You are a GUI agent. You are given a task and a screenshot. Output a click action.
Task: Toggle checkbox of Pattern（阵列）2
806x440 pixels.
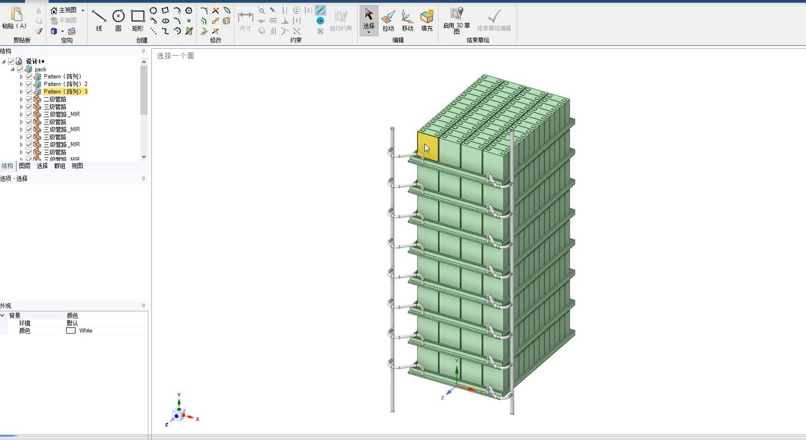[29, 84]
